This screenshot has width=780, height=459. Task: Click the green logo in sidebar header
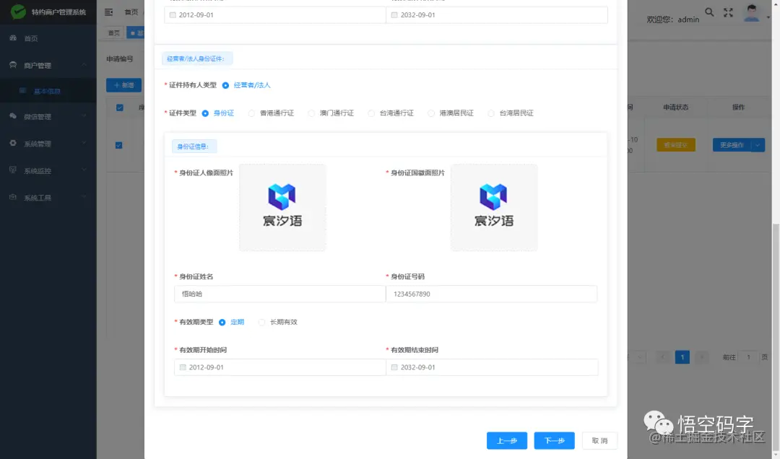click(x=18, y=11)
